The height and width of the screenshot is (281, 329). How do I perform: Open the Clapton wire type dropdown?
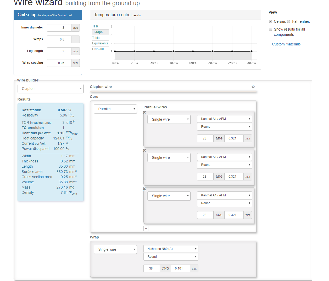pos(51,89)
